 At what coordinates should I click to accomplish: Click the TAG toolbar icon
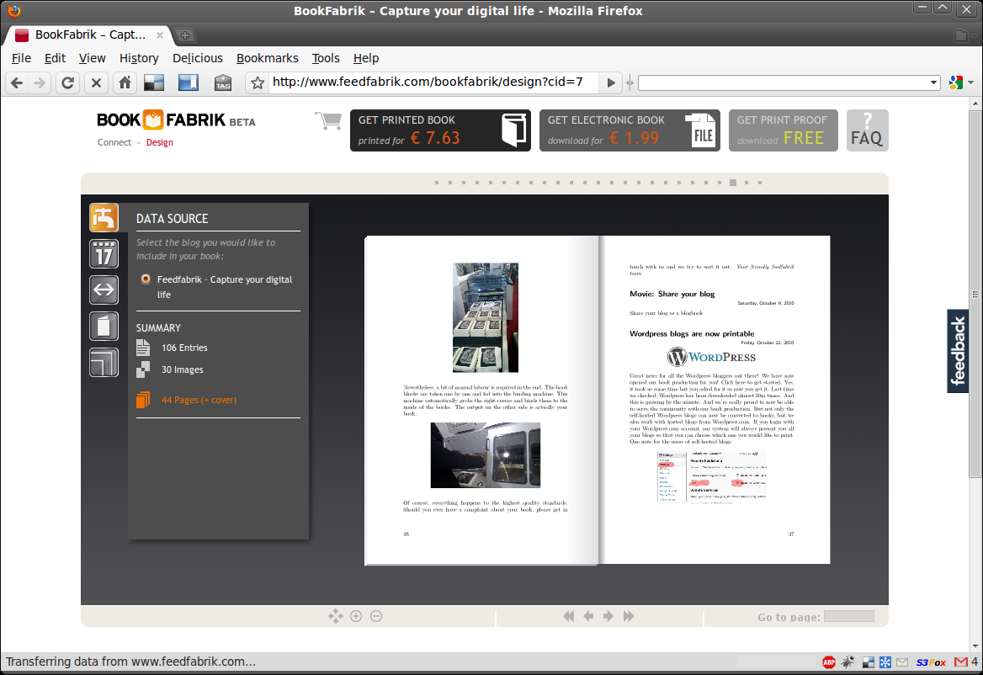[x=222, y=82]
